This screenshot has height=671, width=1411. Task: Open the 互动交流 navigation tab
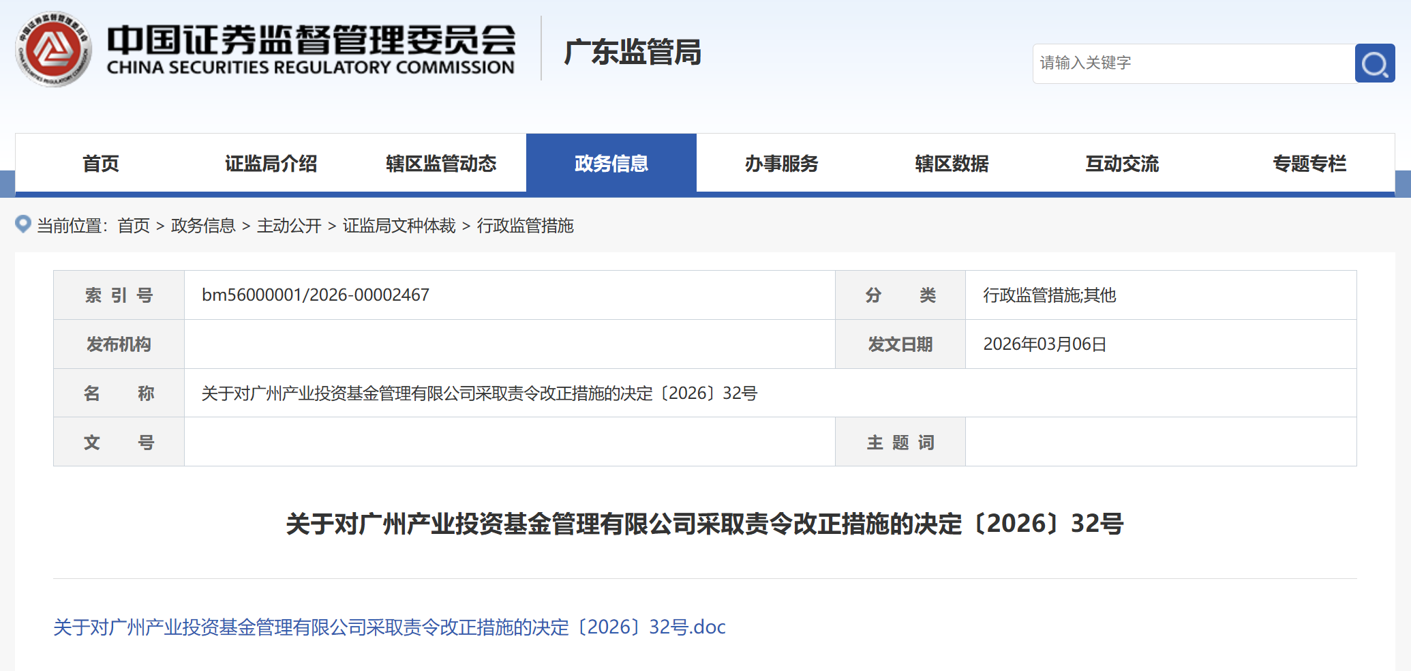[x=1122, y=164]
